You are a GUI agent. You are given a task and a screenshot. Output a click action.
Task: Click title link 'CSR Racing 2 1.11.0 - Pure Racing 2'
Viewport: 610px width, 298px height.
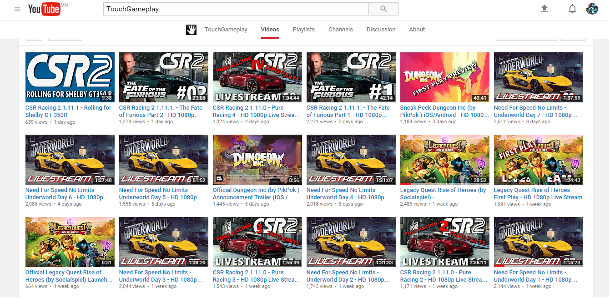point(444,276)
